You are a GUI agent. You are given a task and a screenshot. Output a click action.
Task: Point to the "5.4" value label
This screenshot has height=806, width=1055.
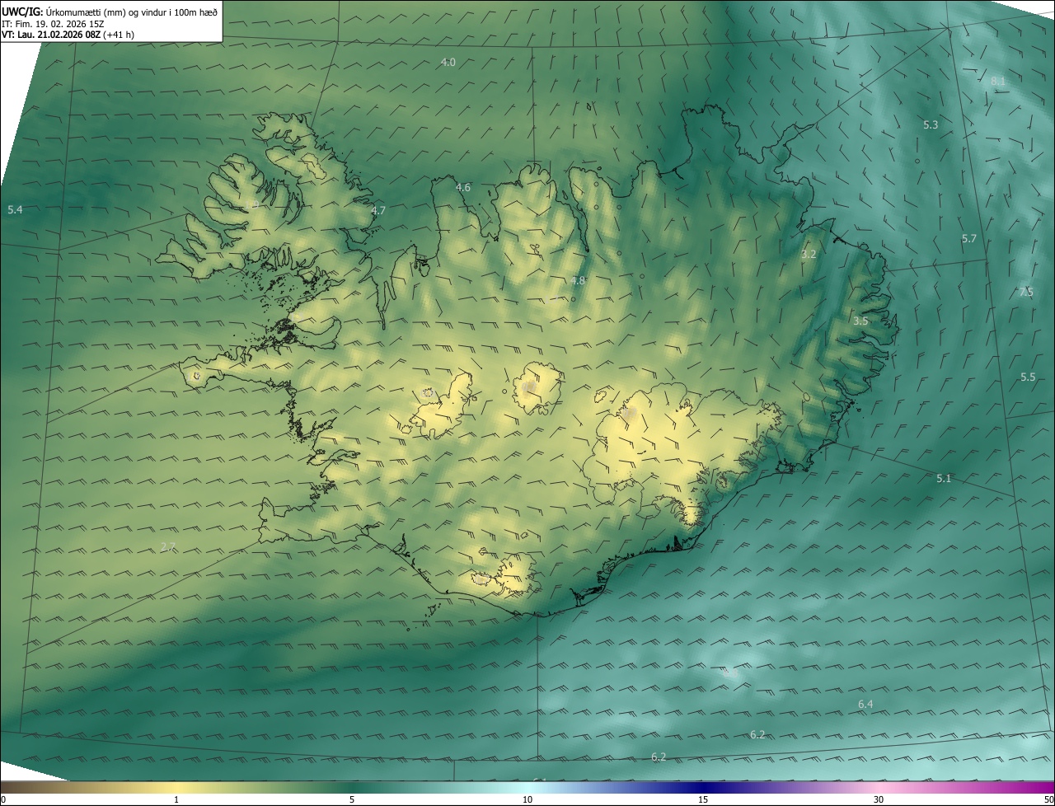tap(15, 210)
